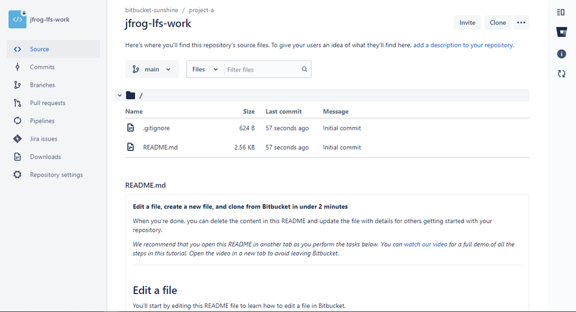Click the Downloads sidebar icon
The image size is (576, 312).
pyautogui.click(x=17, y=156)
